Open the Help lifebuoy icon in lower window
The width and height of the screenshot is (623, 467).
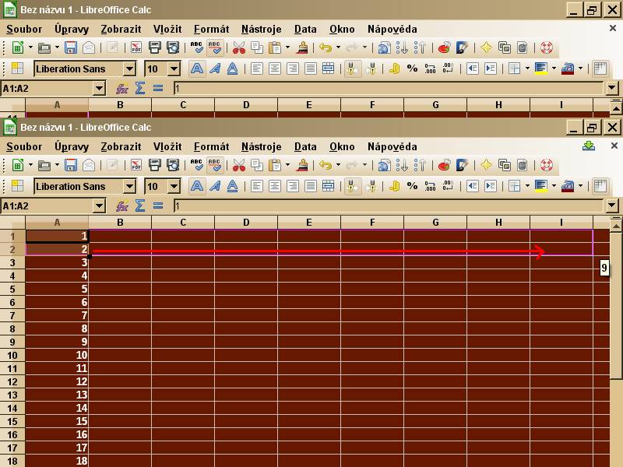coord(547,165)
